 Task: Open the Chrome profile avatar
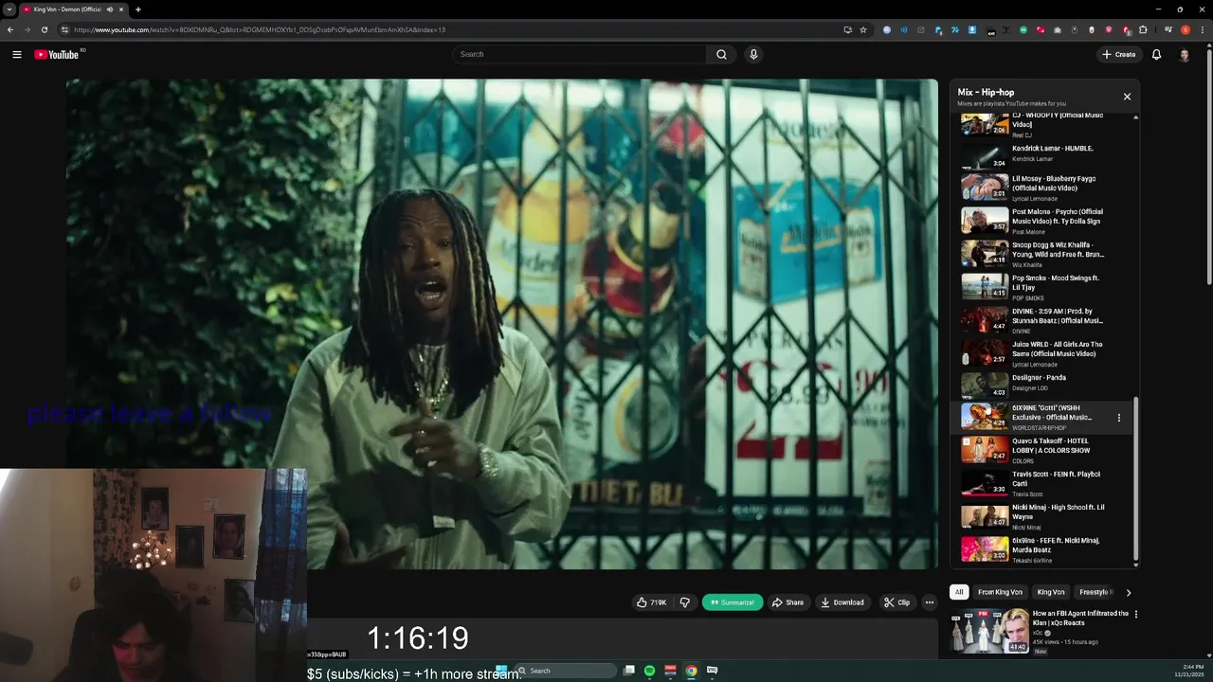[1185, 29]
